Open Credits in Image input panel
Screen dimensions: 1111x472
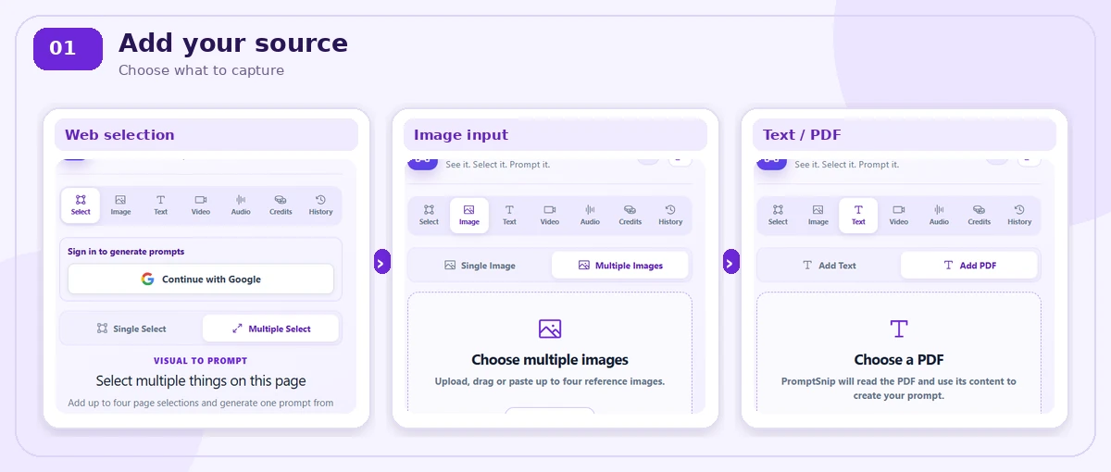[630, 215]
